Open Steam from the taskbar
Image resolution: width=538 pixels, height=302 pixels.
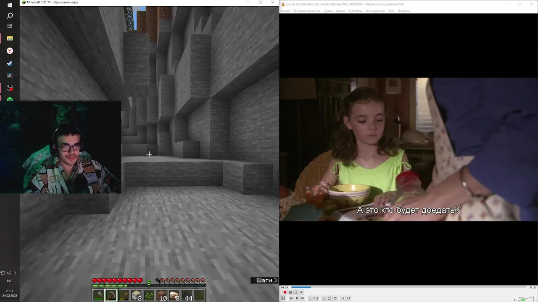click(x=10, y=63)
